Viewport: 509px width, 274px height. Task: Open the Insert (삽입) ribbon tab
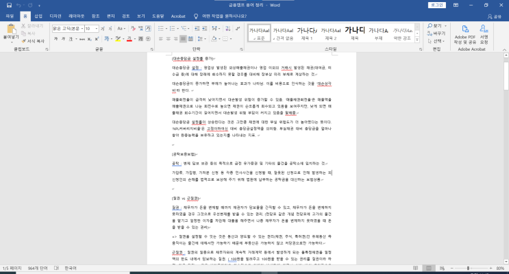pyautogui.click(x=38, y=15)
